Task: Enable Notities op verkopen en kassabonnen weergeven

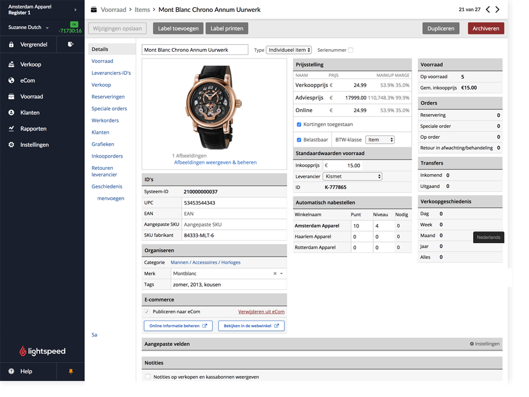Action: (x=148, y=377)
